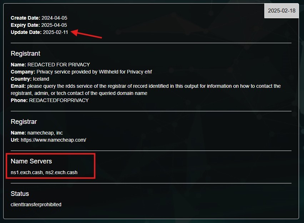Image resolution: width=304 pixels, height=223 pixels.
Task: Click the Status section heading
Action: point(20,194)
